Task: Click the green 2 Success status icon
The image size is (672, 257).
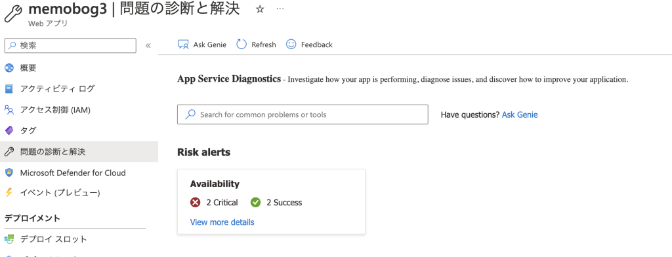Action: pyautogui.click(x=255, y=202)
